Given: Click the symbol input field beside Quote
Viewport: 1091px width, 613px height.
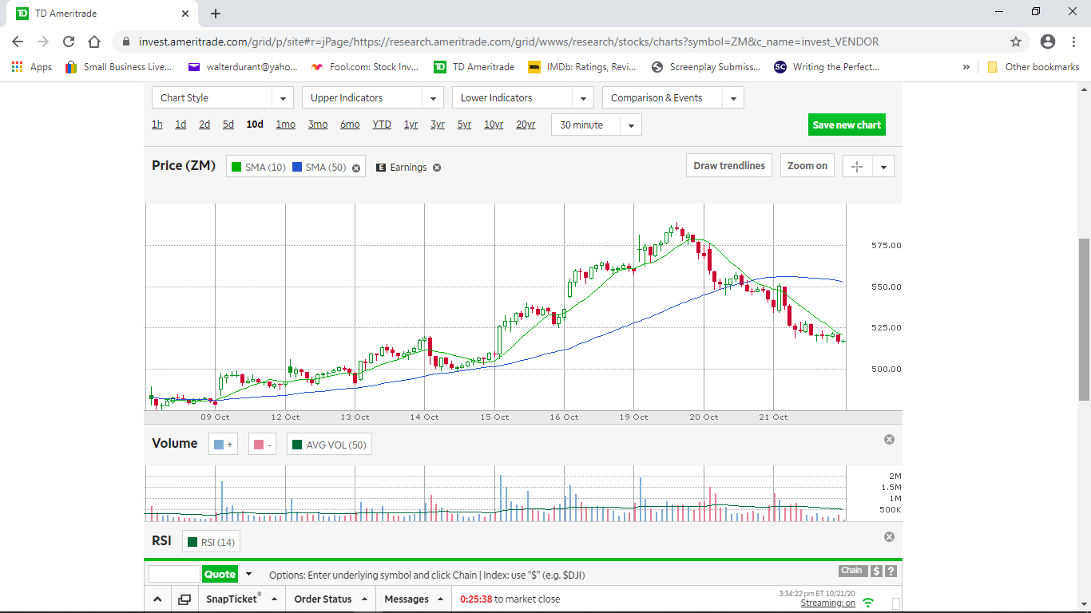Looking at the screenshot, I should pos(174,574).
